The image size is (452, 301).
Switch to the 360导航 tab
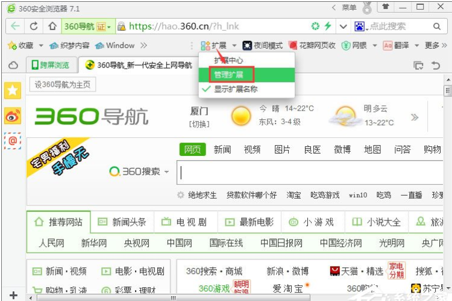click(x=139, y=65)
